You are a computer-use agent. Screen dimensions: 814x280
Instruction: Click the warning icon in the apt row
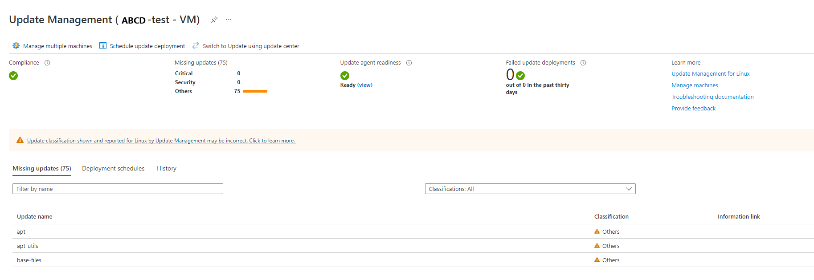pyautogui.click(x=597, y=231)
